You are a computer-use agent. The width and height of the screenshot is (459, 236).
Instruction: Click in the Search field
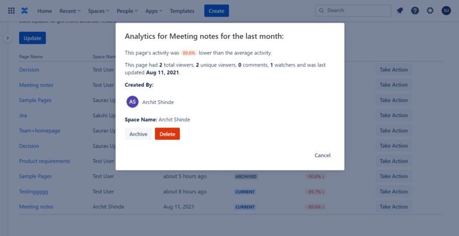coord(353,11)
